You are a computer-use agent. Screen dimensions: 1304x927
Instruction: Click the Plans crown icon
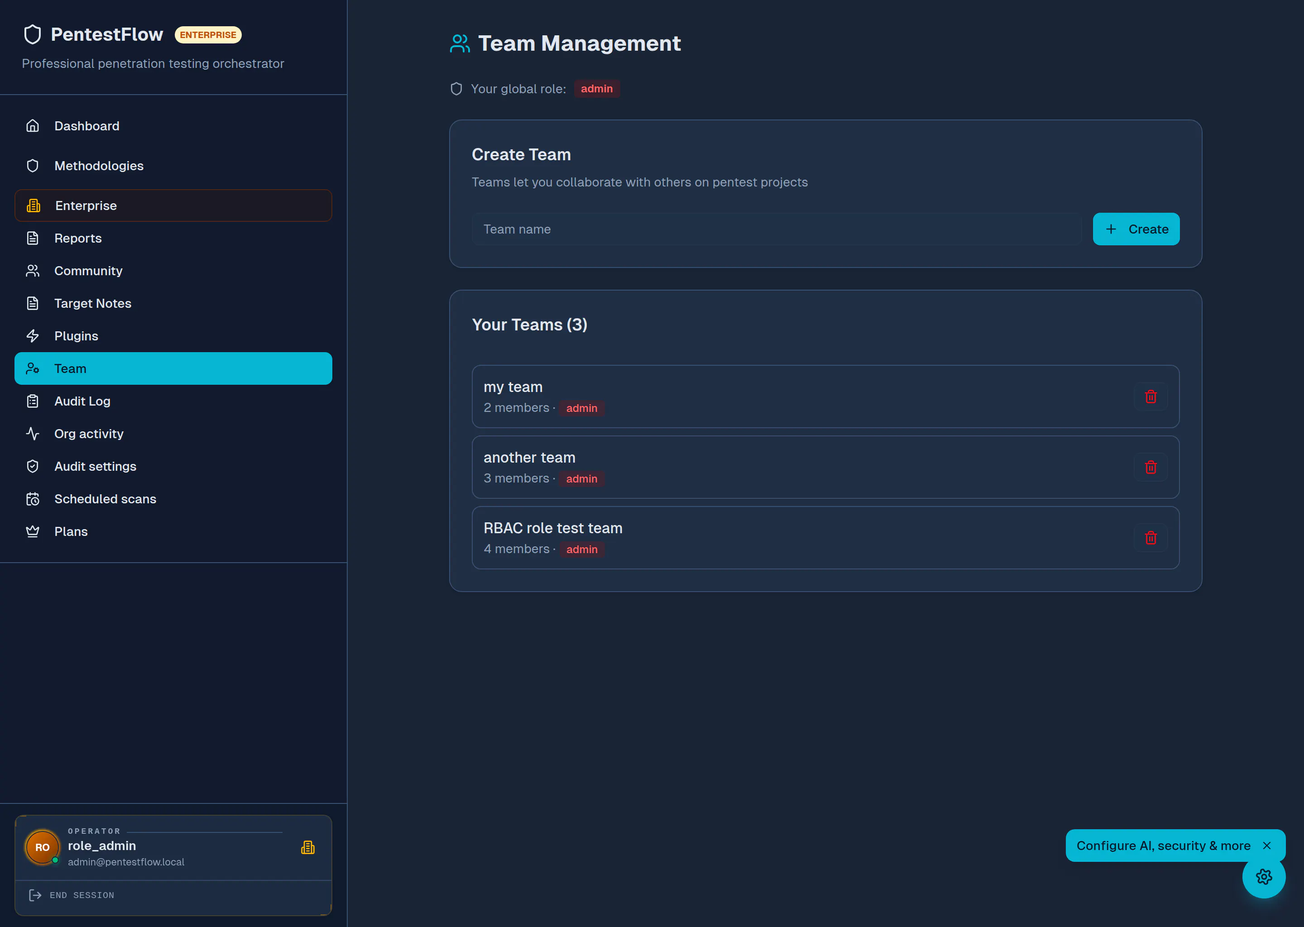pyautogui.click(x=33, y=531)
